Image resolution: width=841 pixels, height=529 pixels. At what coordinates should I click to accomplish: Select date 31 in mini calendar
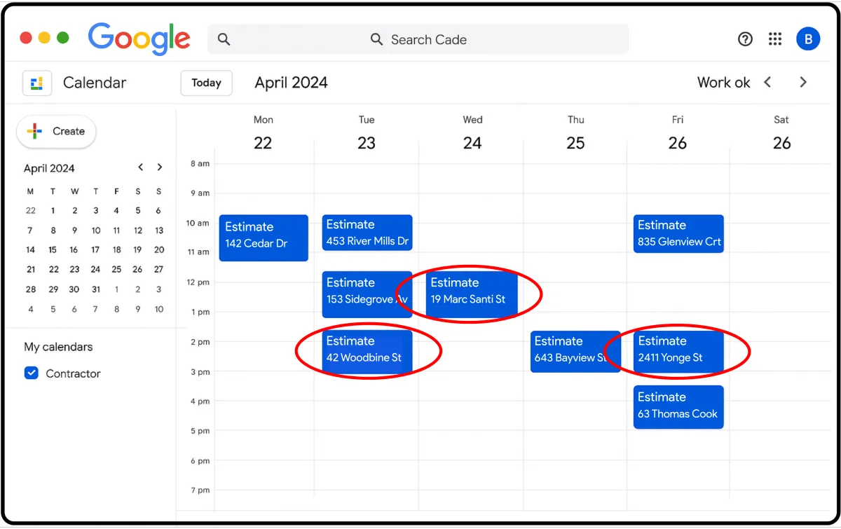[95, 289]
